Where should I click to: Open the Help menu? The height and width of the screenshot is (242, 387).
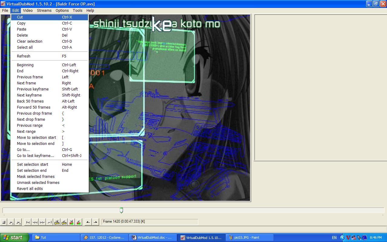tap(90, 10)
